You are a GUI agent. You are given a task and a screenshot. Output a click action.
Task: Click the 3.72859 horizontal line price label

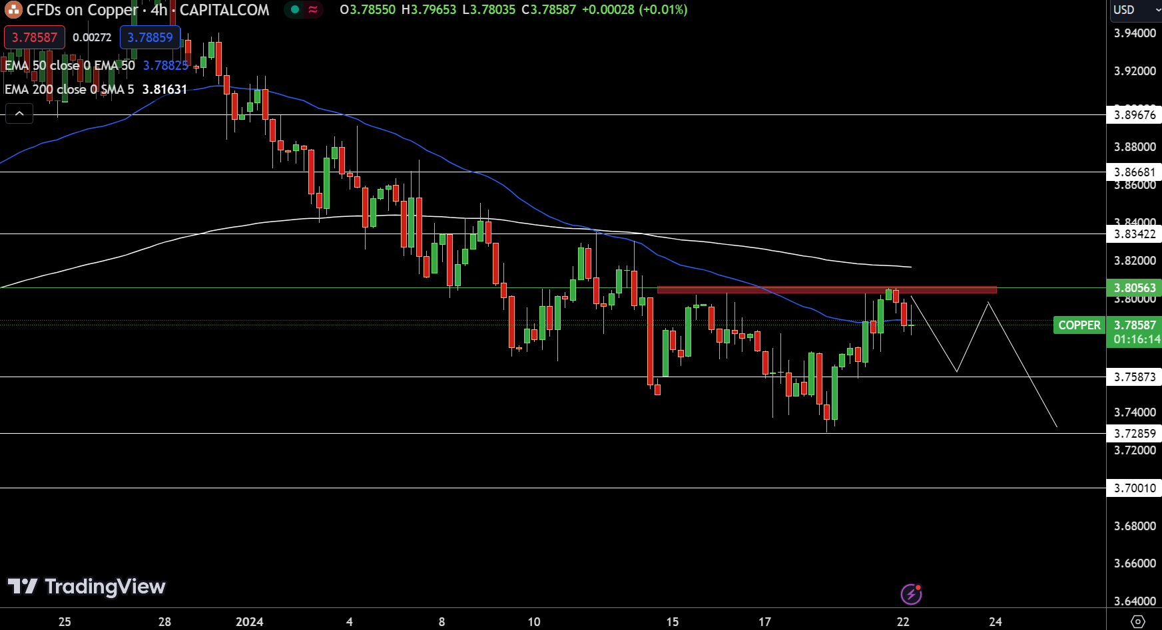[x=1135, y=433]
